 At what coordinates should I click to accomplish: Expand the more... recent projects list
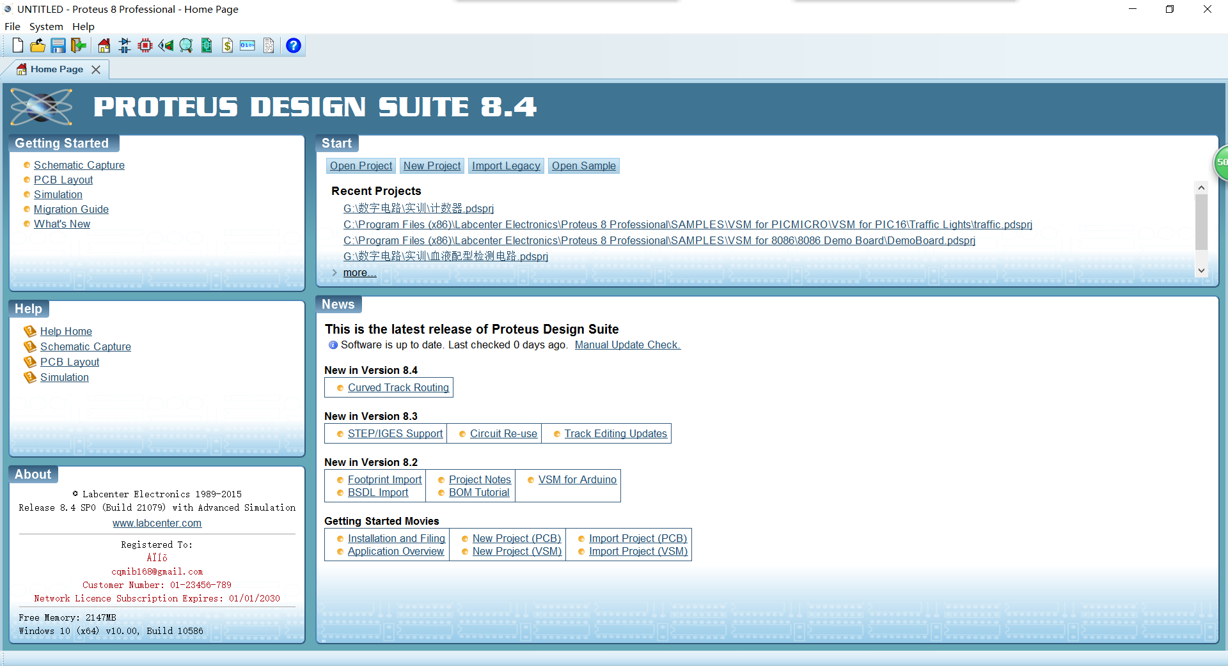pos(359,273)
